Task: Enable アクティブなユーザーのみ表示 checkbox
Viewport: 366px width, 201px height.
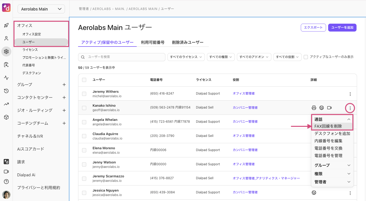Action: tap(306, 57)
